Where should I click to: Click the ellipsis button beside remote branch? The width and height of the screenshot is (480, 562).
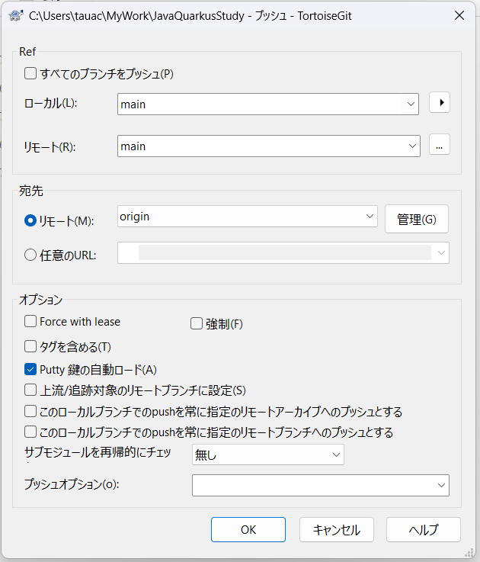[440, 144]
